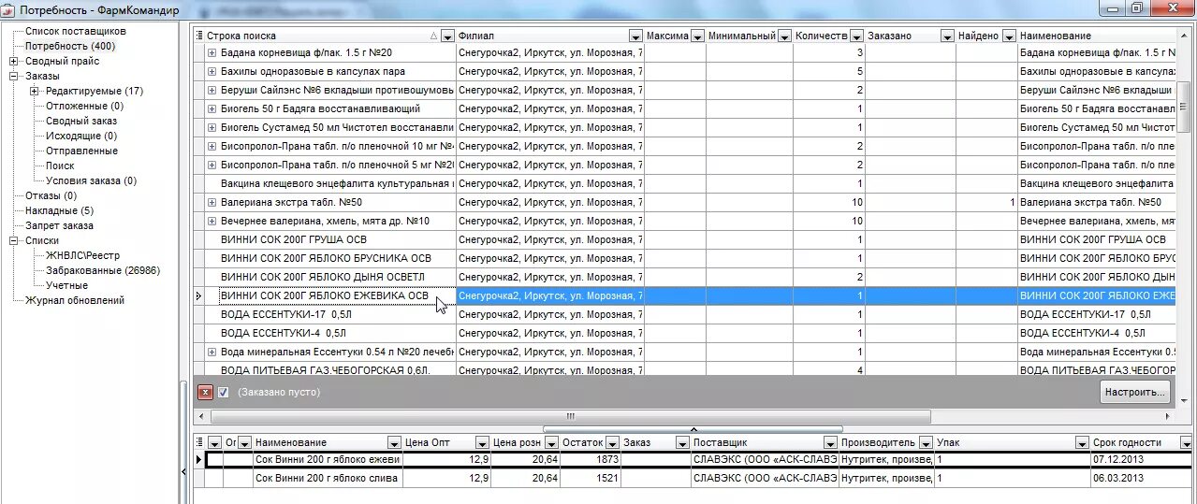Open the Заказано column filter dropdown
The height and width of the screenshot is (504, 1197).
pos(947,36)
